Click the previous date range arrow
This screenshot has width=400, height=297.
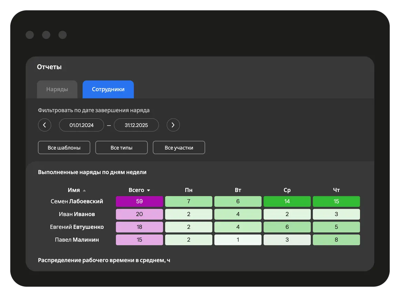point(44,125)
